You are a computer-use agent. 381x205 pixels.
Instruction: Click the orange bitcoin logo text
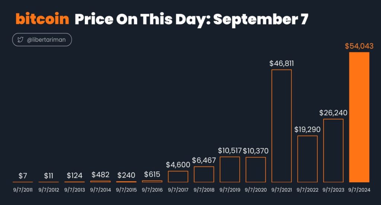click(42, 19)
